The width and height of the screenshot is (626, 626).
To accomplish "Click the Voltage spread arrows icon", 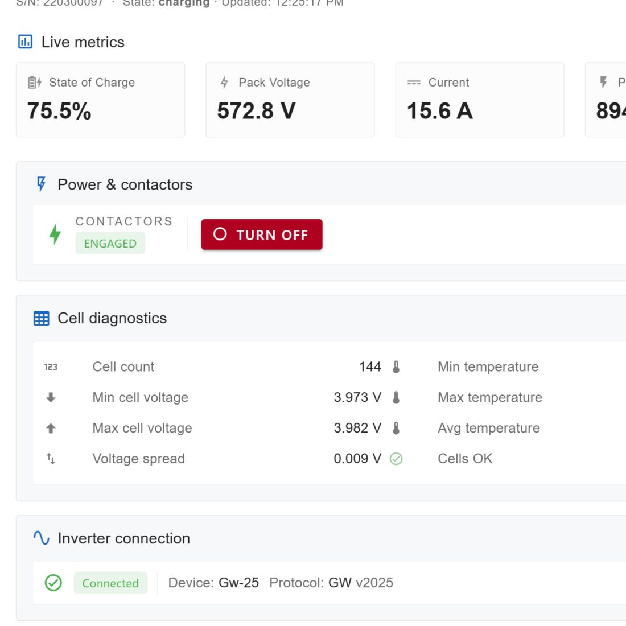I will click(51, 458).
